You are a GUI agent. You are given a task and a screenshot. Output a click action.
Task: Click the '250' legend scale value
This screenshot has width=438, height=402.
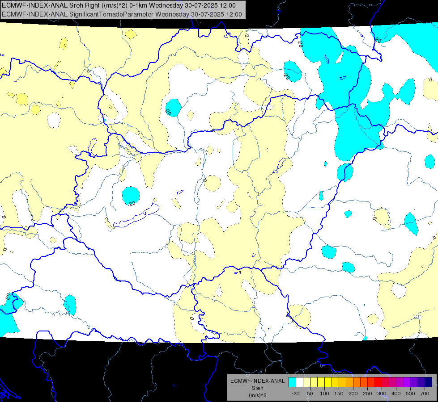click(367, 394)
